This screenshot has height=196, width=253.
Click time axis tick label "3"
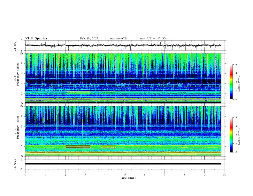[x=85, y=175]
